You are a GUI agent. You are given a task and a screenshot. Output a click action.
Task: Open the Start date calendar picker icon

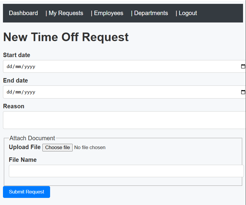tap(243, 67)
